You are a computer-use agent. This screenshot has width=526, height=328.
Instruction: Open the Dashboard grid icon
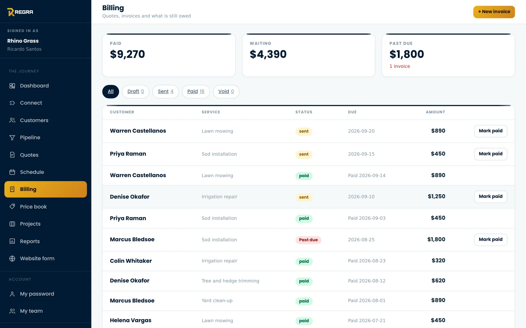tap(12, 86)
